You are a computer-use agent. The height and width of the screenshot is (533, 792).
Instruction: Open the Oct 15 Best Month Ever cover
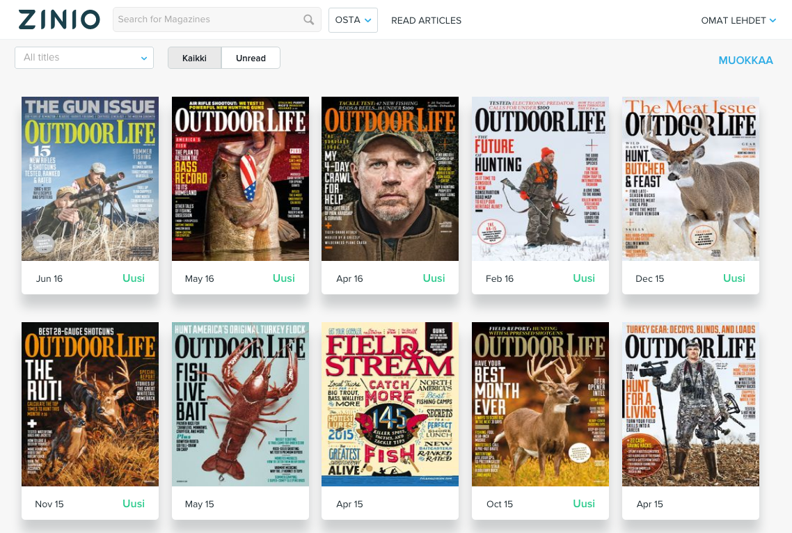[x=541, y=404]
